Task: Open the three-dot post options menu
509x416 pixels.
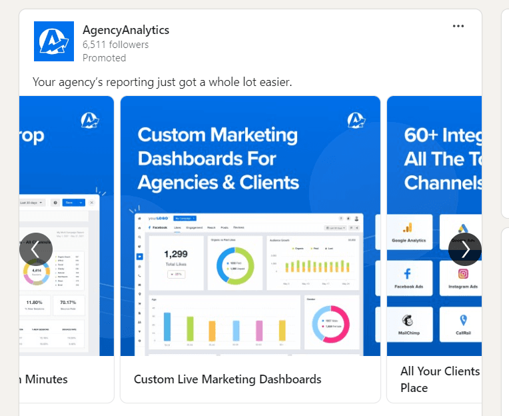Action: pyautogui.click(x=458, y=27)
